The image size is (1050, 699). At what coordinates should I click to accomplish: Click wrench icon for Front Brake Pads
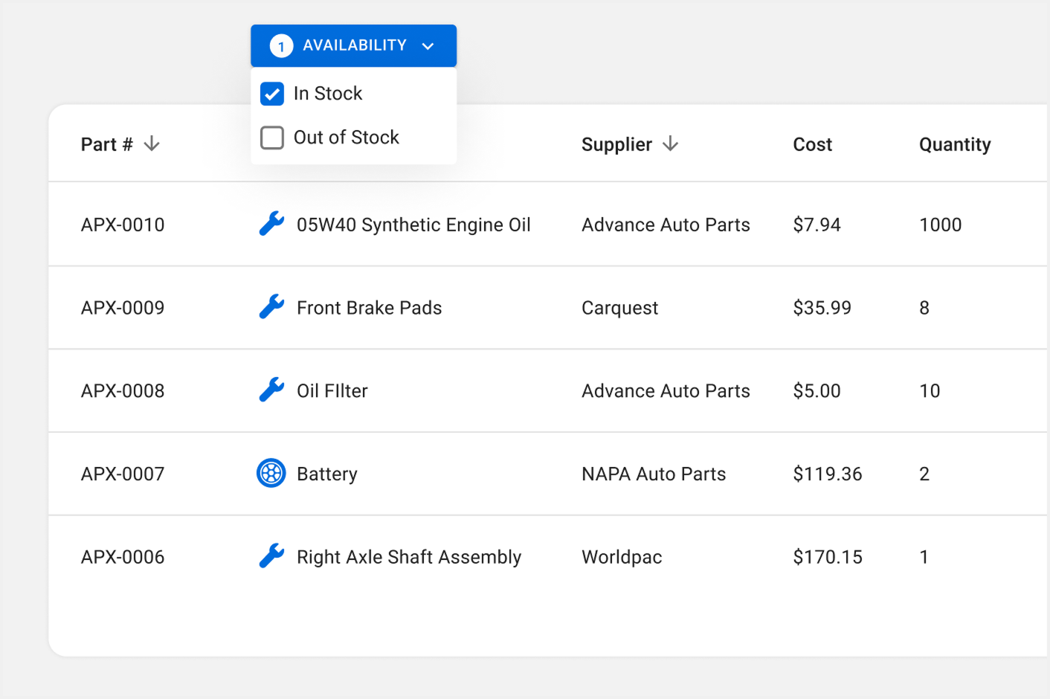271,307
